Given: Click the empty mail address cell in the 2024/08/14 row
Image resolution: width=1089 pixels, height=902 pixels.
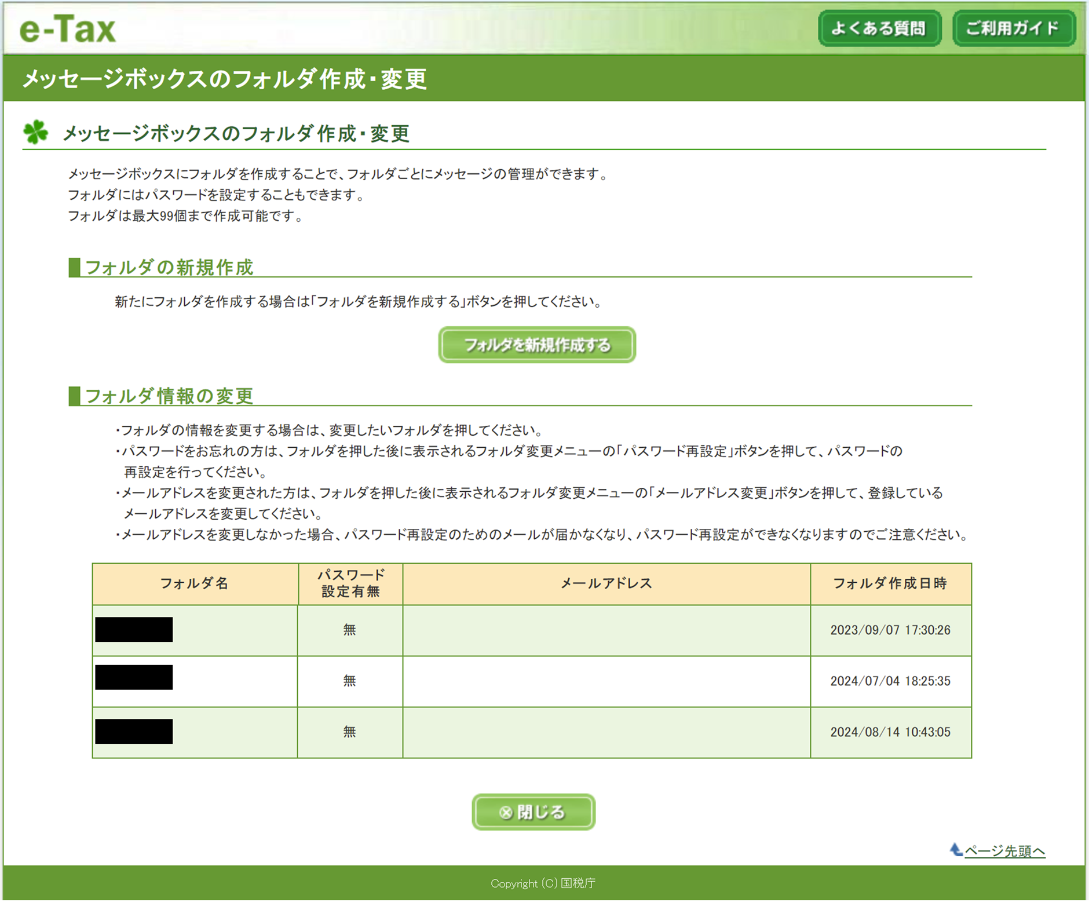Looking at the screenshot, I should point(606,732).
